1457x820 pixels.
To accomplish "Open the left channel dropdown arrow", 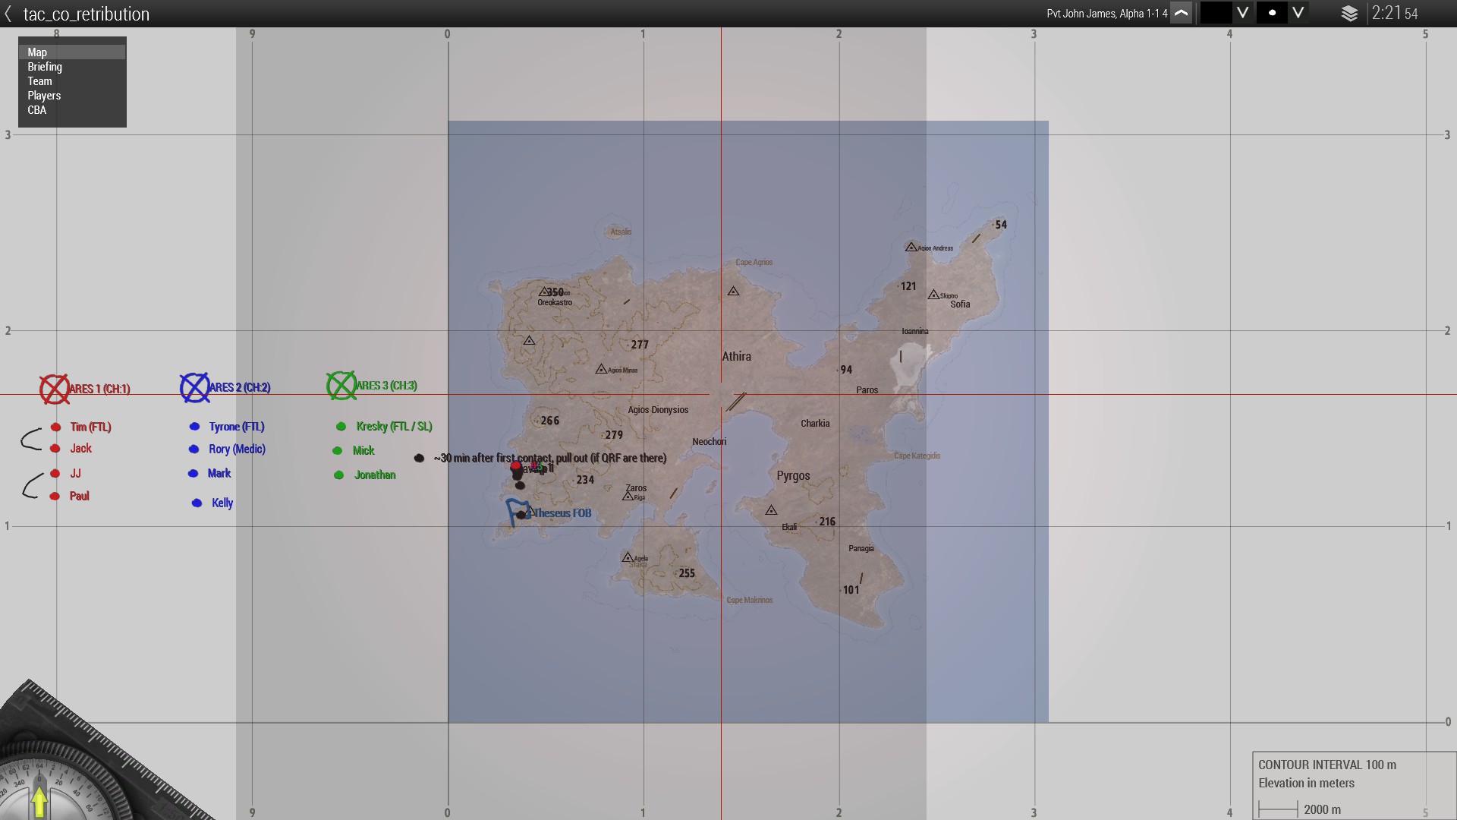I will pyautogui.click(x=1242, y=13).
